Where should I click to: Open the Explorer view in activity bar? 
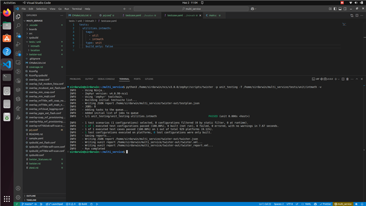coord(18,17)
